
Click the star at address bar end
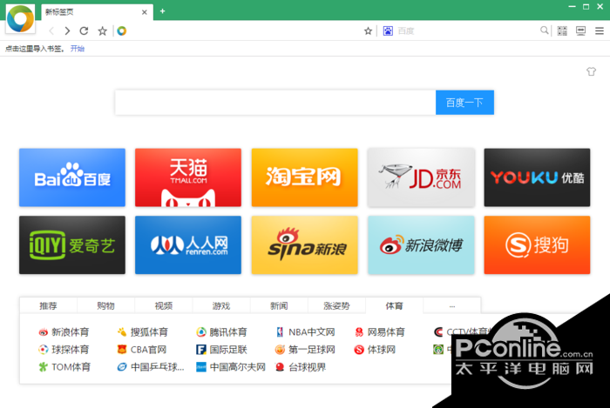pos(368,31)
